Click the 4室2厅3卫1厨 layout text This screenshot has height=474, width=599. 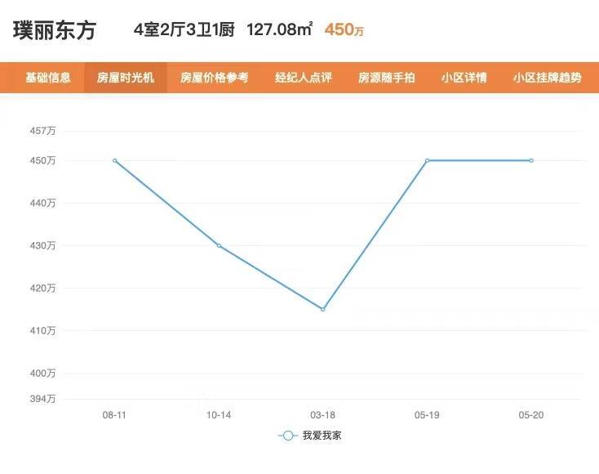184,30
